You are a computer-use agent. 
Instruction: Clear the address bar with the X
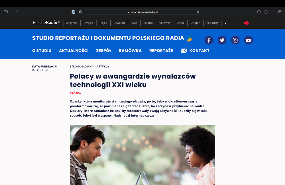198,12
